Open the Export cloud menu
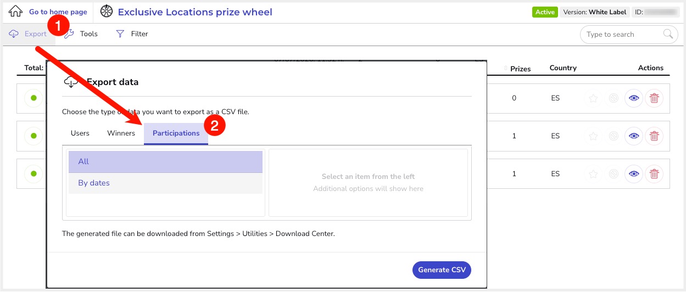Image resolution: width=686 pixels, height=292 pixels. point(28,34)
